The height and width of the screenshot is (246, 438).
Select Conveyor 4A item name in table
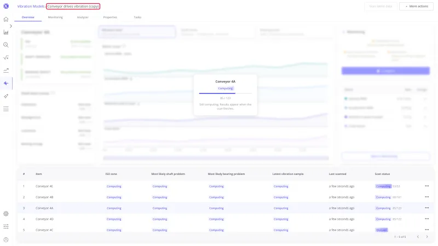tap(44, 208)
